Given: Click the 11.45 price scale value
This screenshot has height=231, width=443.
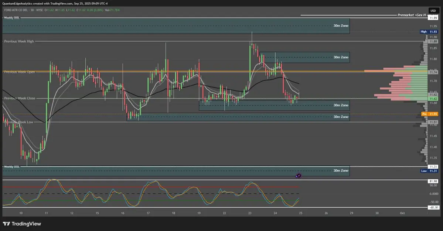Looking at the screenshot, I should pyautogui.click(x=433, y=136).
